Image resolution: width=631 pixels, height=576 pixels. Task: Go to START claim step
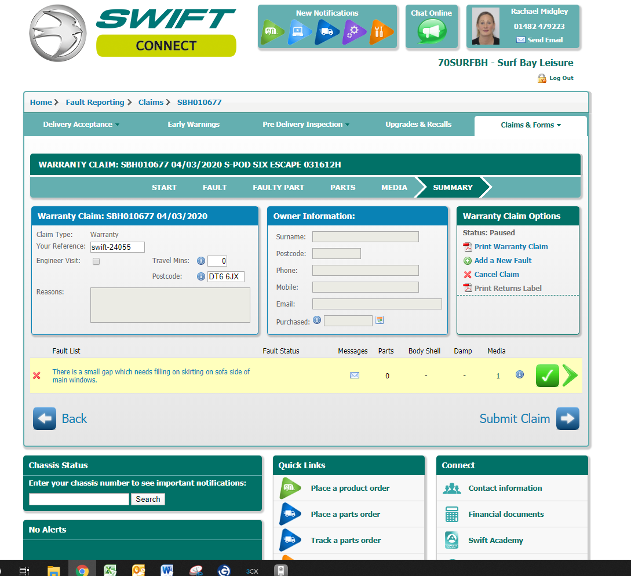(164, 188)
